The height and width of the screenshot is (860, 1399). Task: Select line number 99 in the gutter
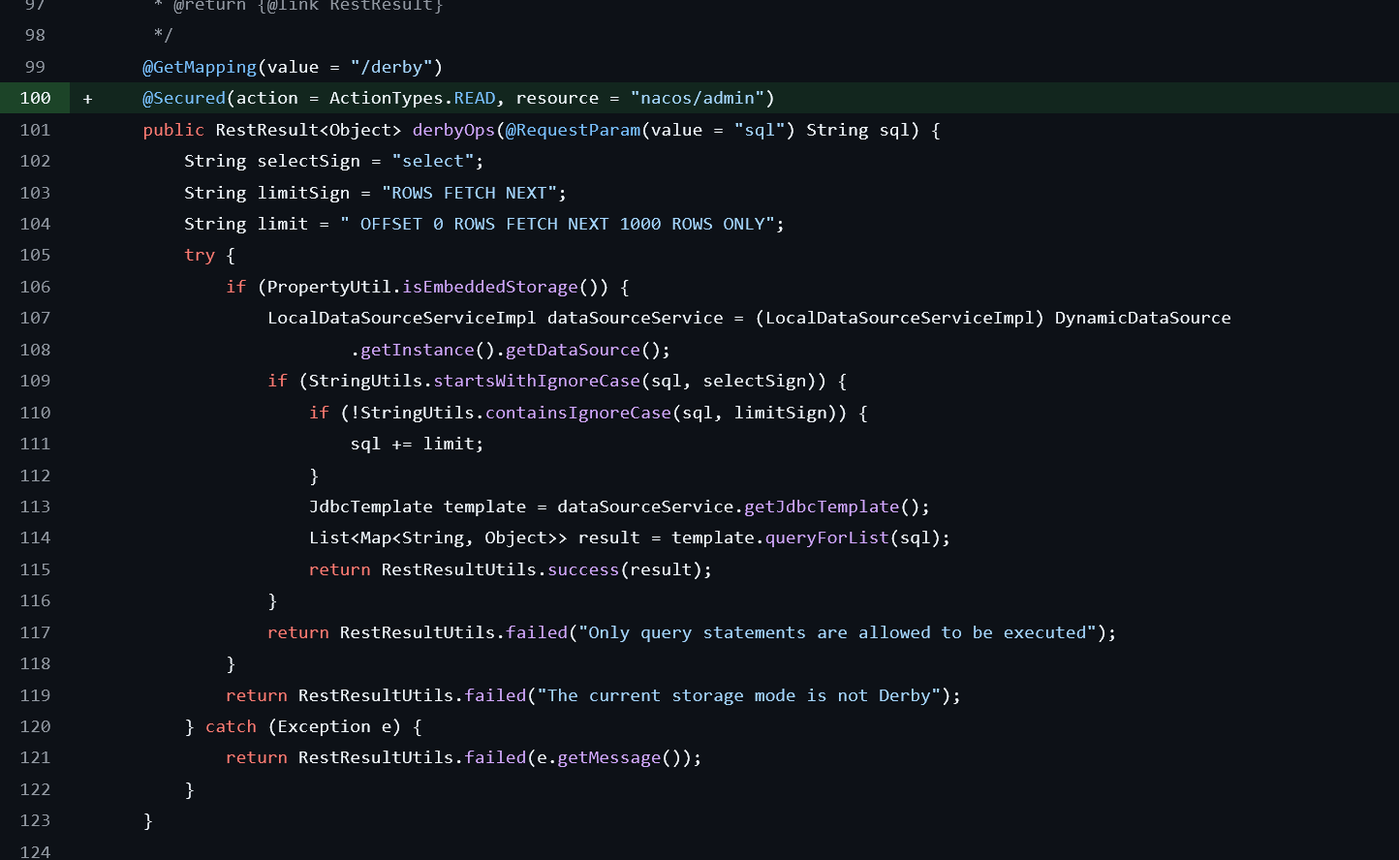pos(35,67)
